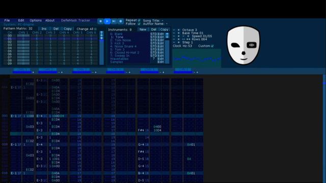The image size is (326, 183).
Task: Click the Pattern Matrix scrollbar track
Action: (x=102, y=52)
